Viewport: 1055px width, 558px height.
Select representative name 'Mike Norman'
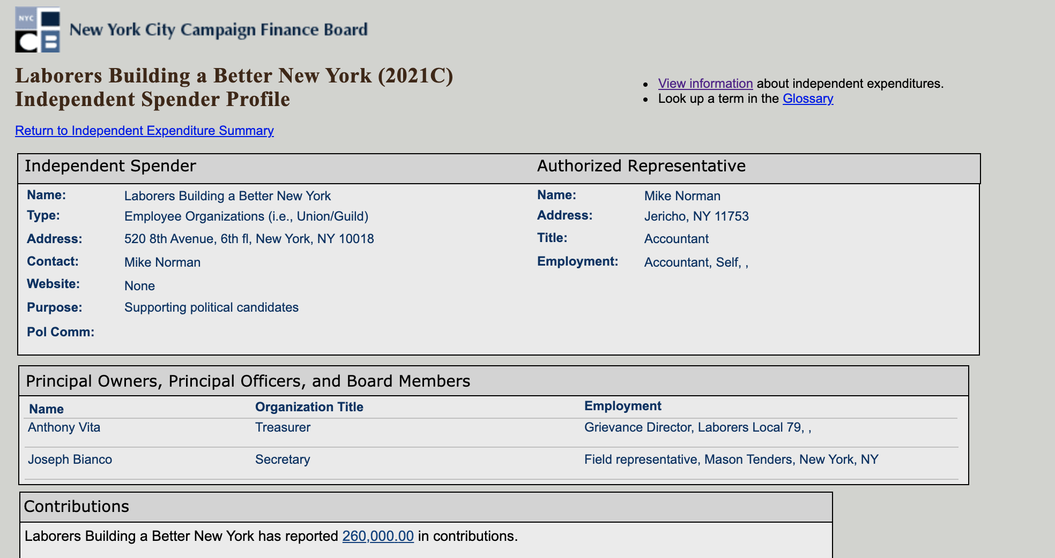[x=682, y=196]
